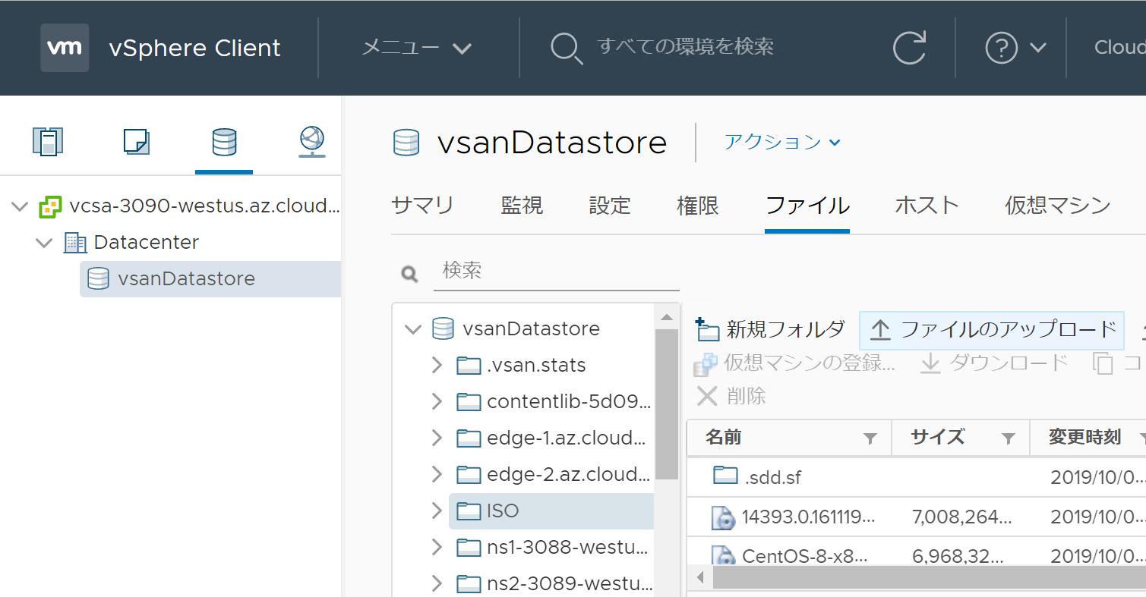Switch to VMs and Templates inventory icon
Image resolution: width=1146 pixels, height=597 pixels.
point(136,142)
